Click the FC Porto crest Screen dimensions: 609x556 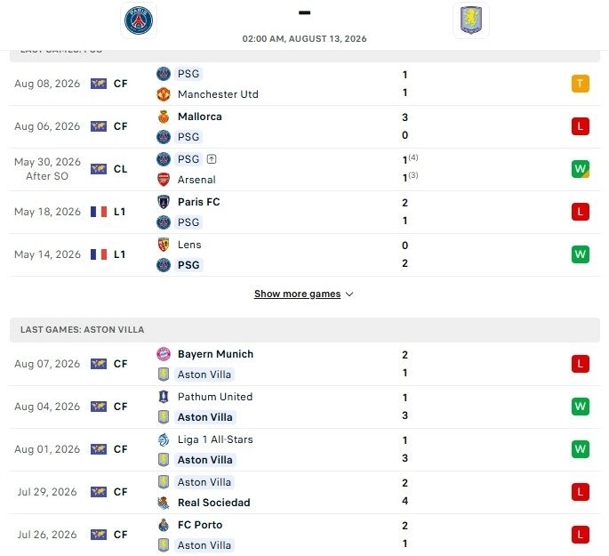click(164, 525)
